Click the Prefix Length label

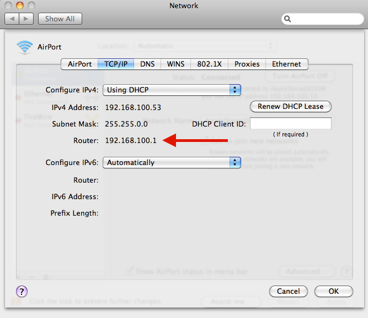point(74,213)
